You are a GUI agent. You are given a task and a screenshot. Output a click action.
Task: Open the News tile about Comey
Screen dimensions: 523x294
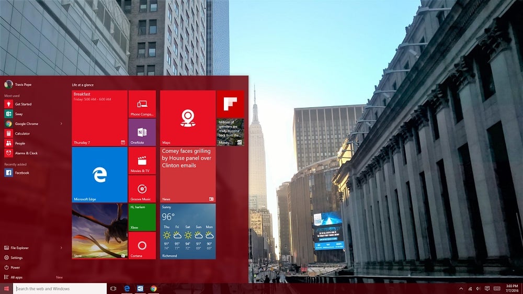click(x=188, y=175)
